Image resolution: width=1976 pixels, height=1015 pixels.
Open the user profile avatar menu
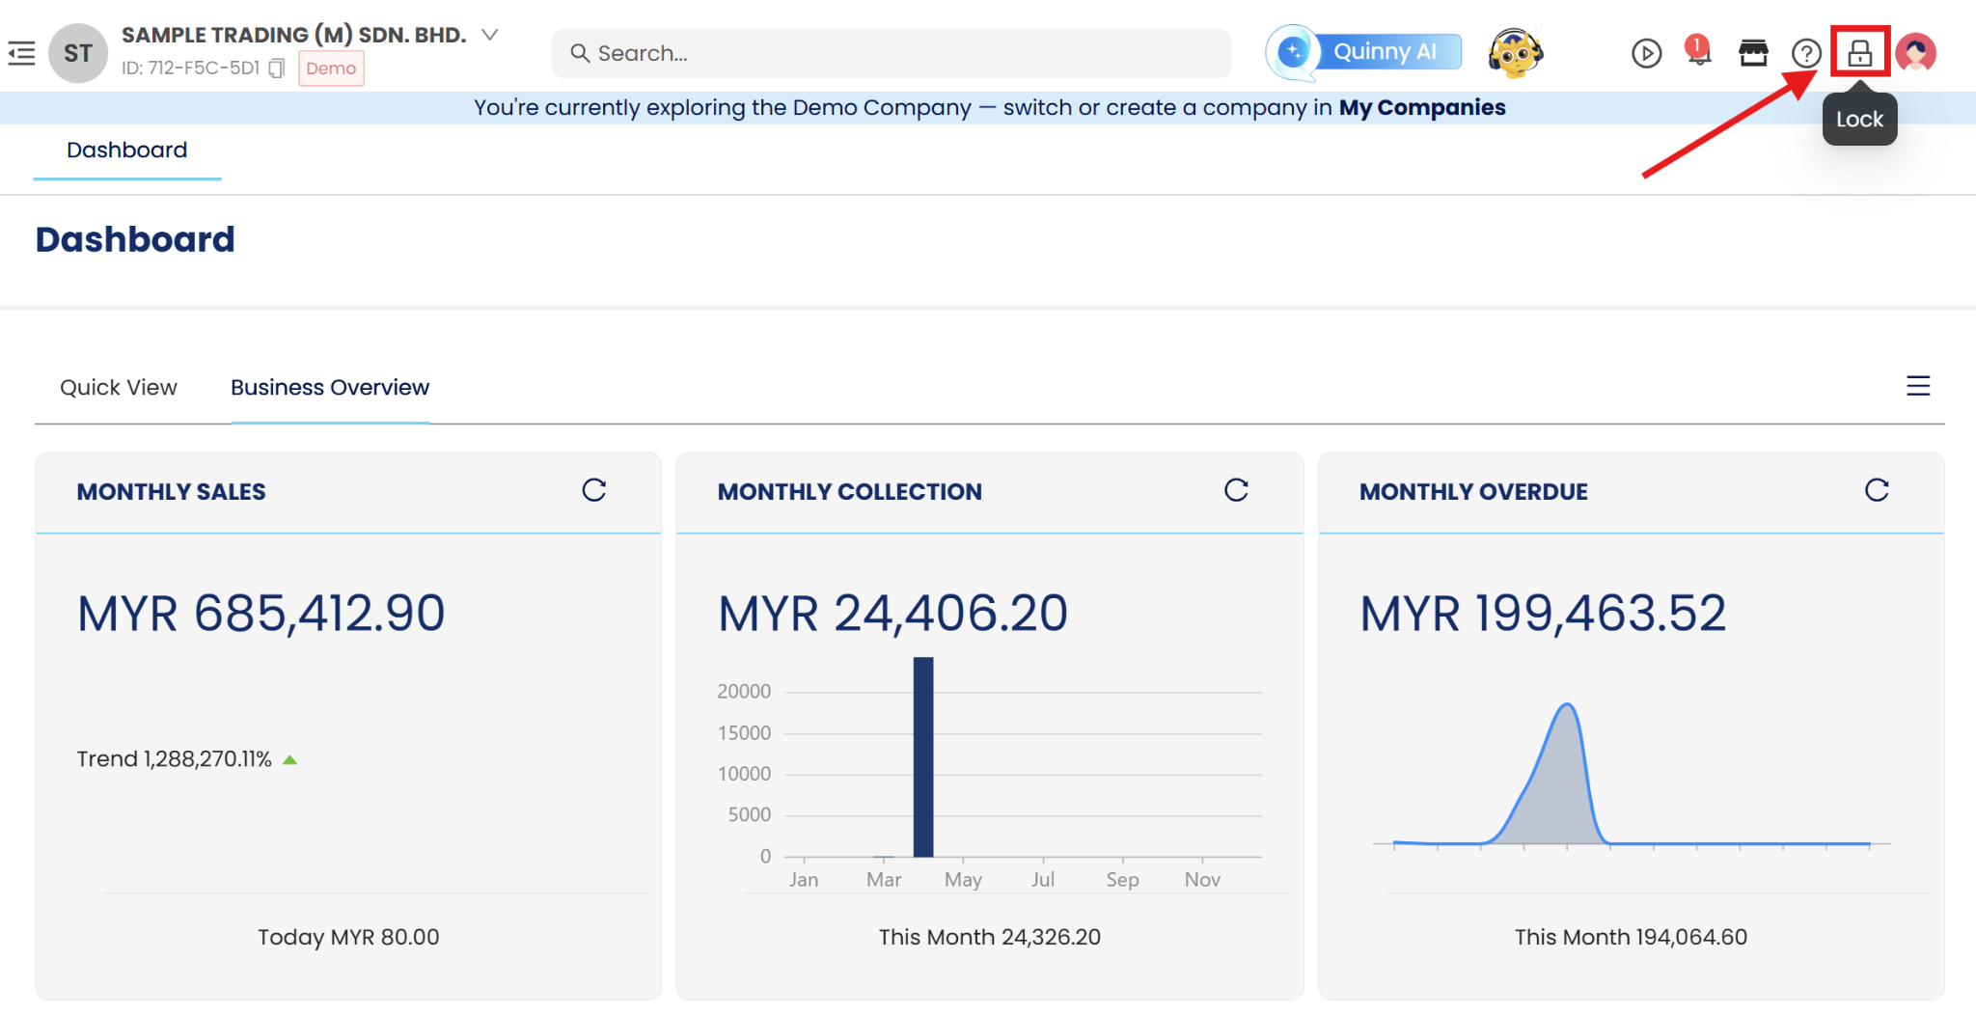(1915, 53)
